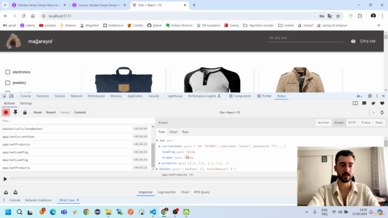Click the Çıkış yap logout link

click(x=368, y=41)
